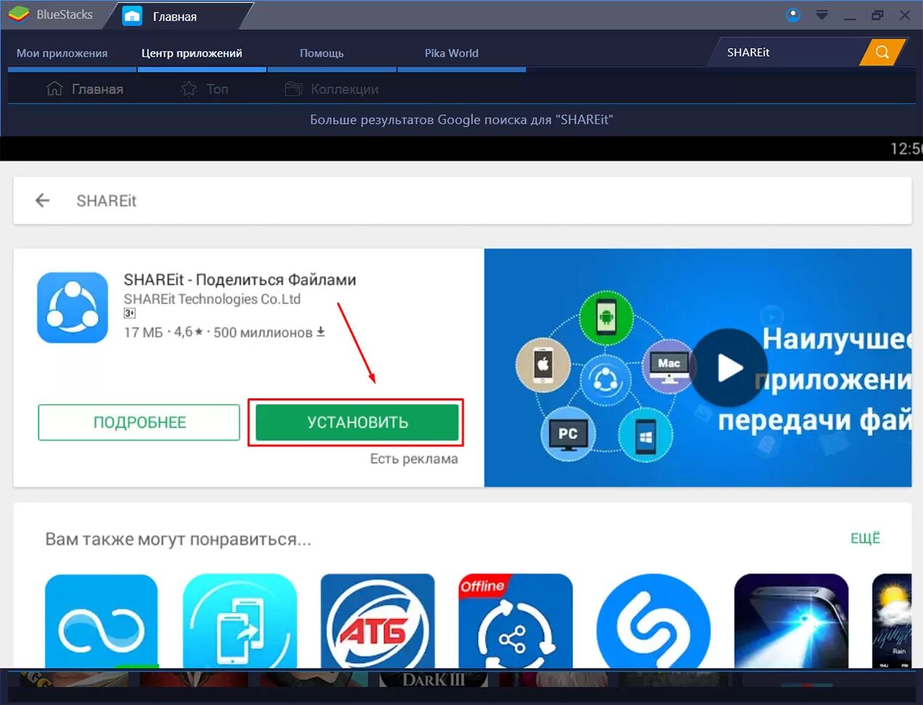Click the orange search magnifier button
Screen dimensions: 923x705
(882, 52)
